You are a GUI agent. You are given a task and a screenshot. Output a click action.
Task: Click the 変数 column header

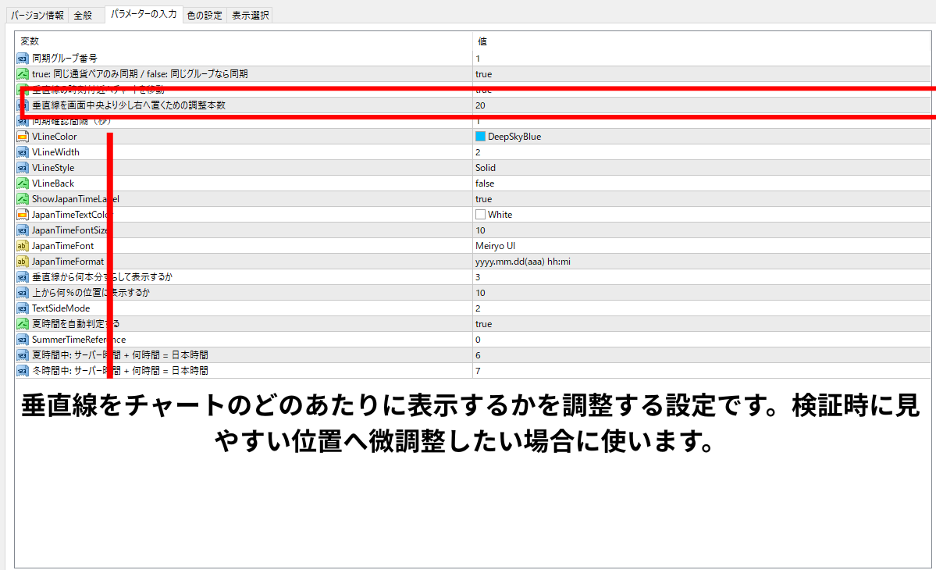30,41
